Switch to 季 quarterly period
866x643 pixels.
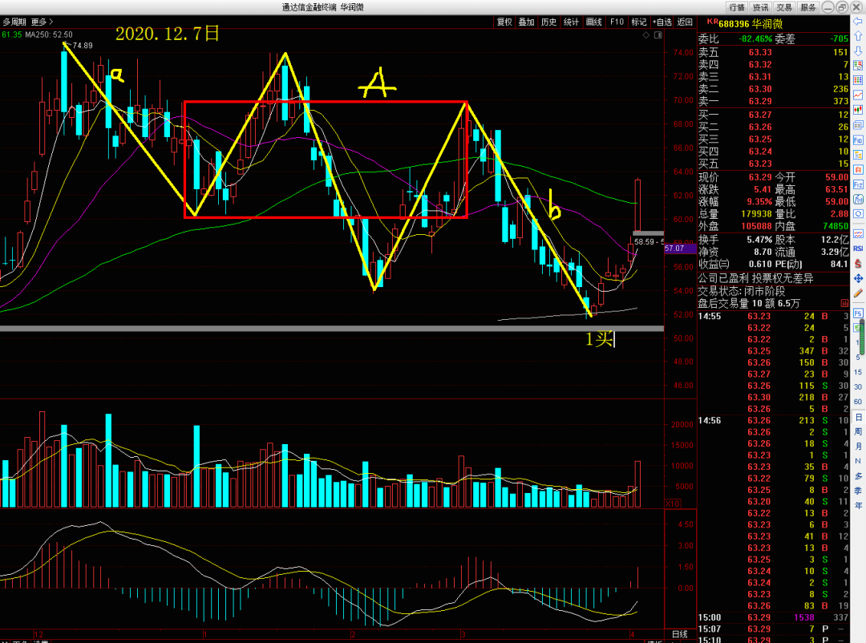[x=858, y=491]
